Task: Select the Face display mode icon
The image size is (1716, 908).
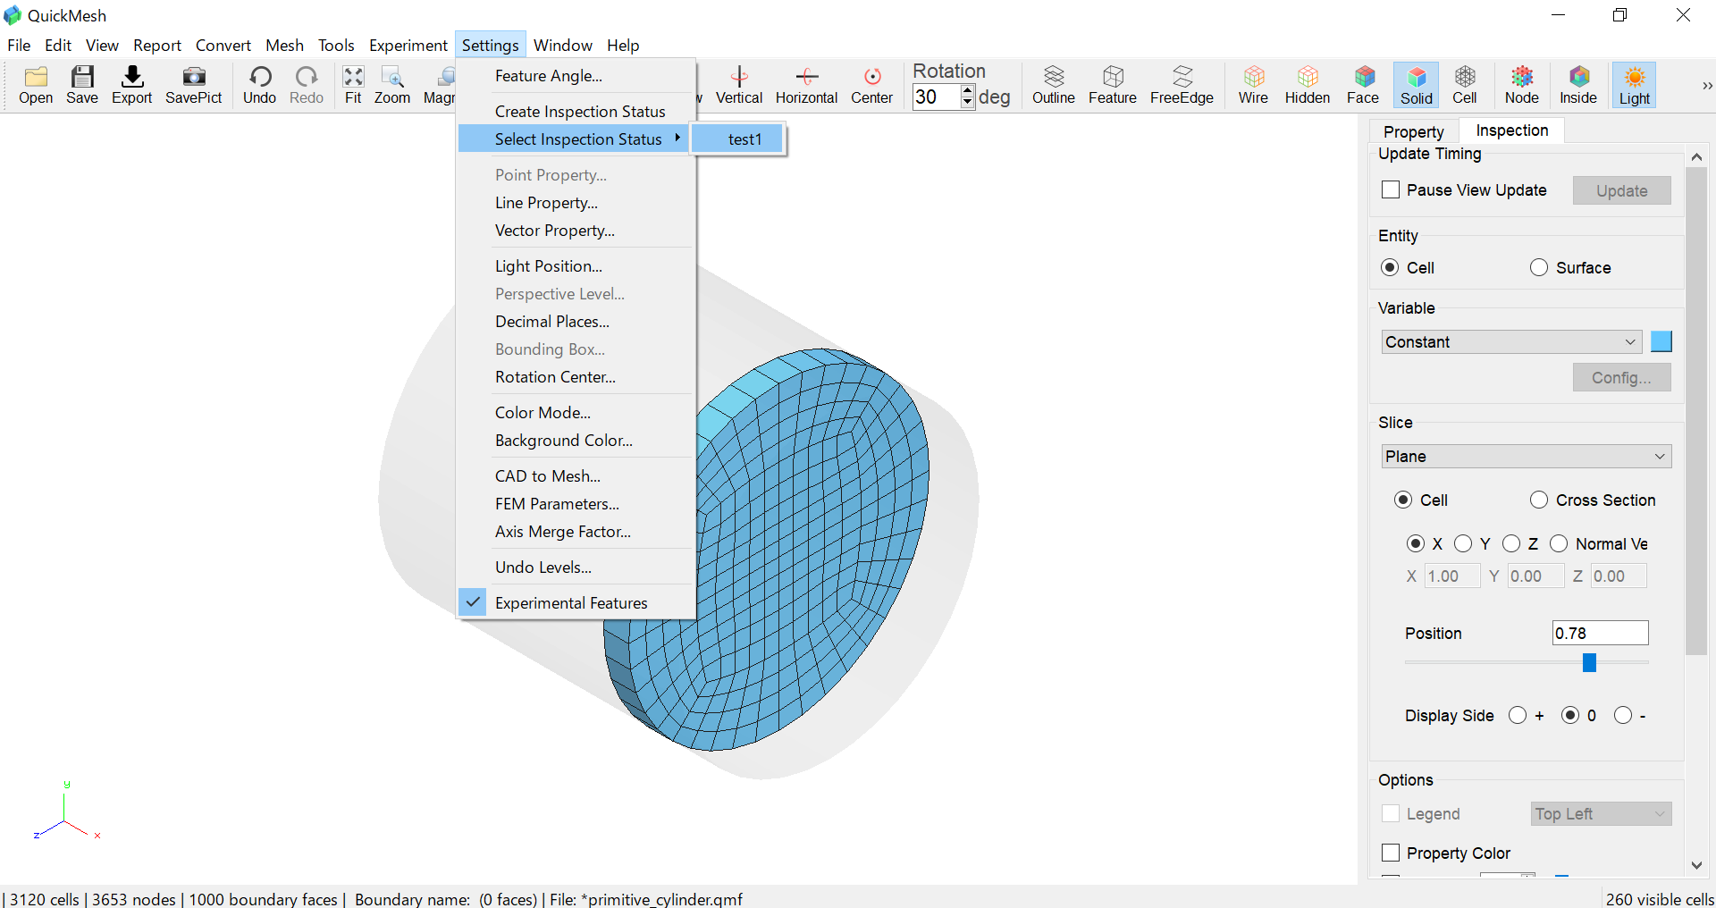Action: pos(1363,85)
